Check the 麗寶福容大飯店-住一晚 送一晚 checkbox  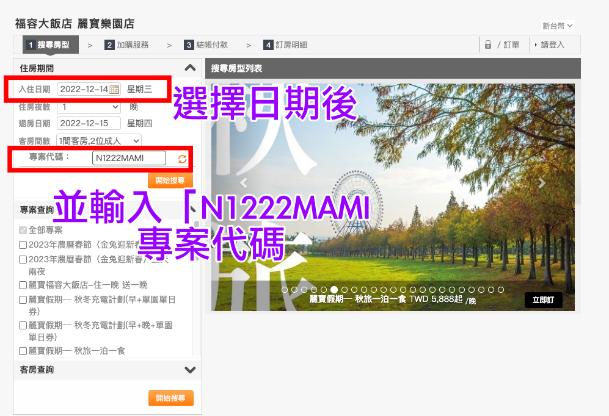(x=23, y=285)
